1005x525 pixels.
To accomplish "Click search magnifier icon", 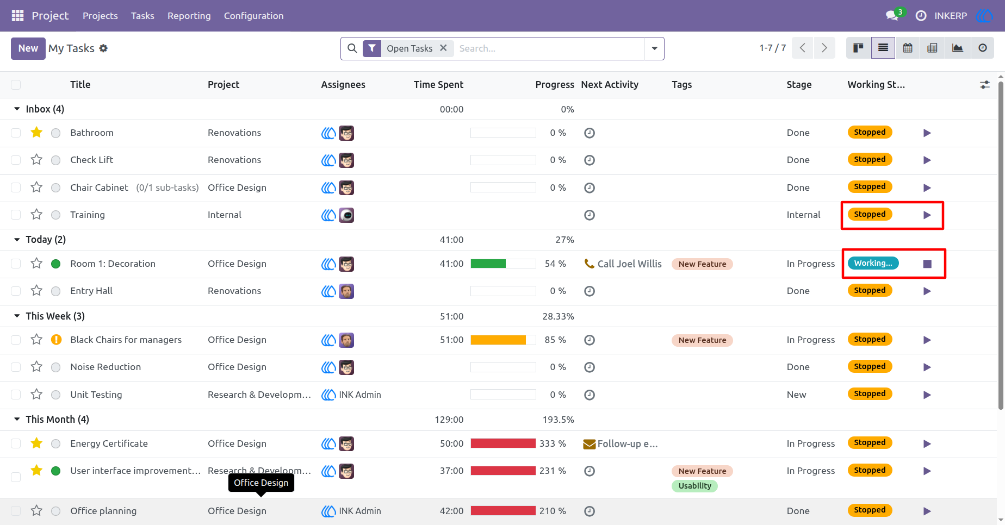I will 352,48.
